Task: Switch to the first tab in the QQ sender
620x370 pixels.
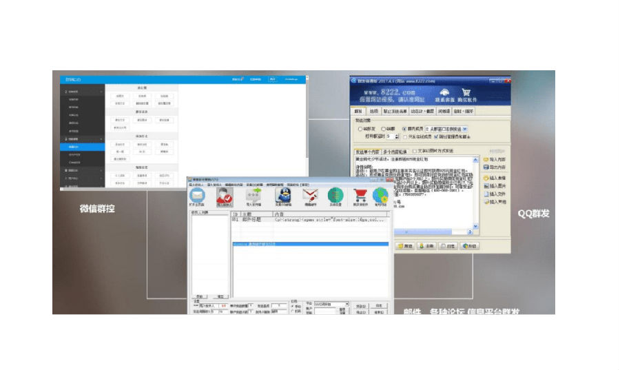Action: [358, 111]
